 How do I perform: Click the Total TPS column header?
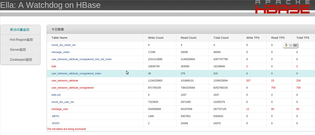(x=303, y=38)
